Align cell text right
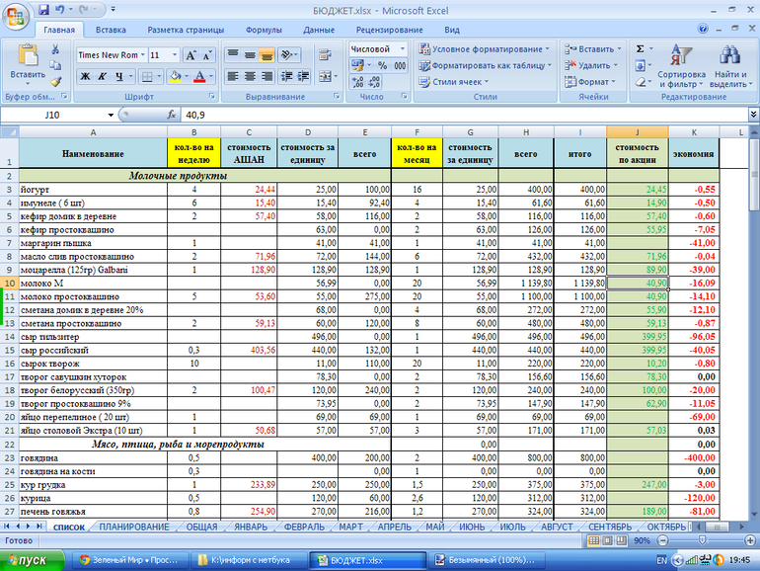This screenshot has width=760, height=571. coord(266,76)
